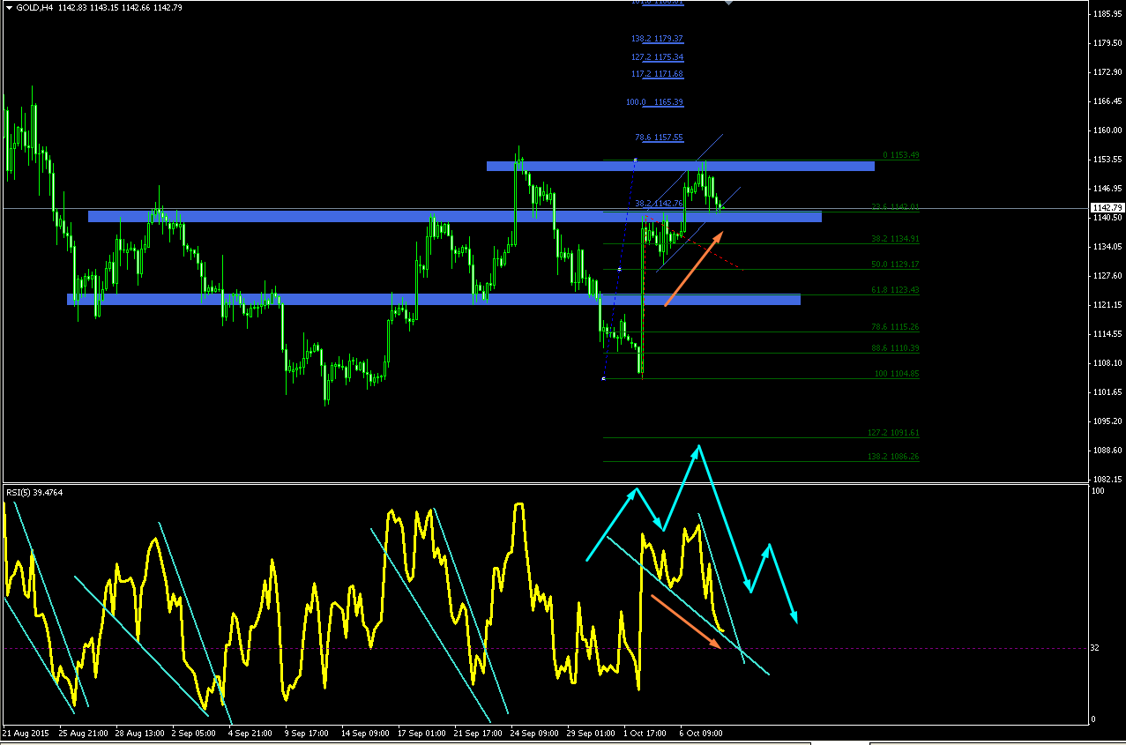Select the top blue resistance rectangle near 1153

[680, 166]
